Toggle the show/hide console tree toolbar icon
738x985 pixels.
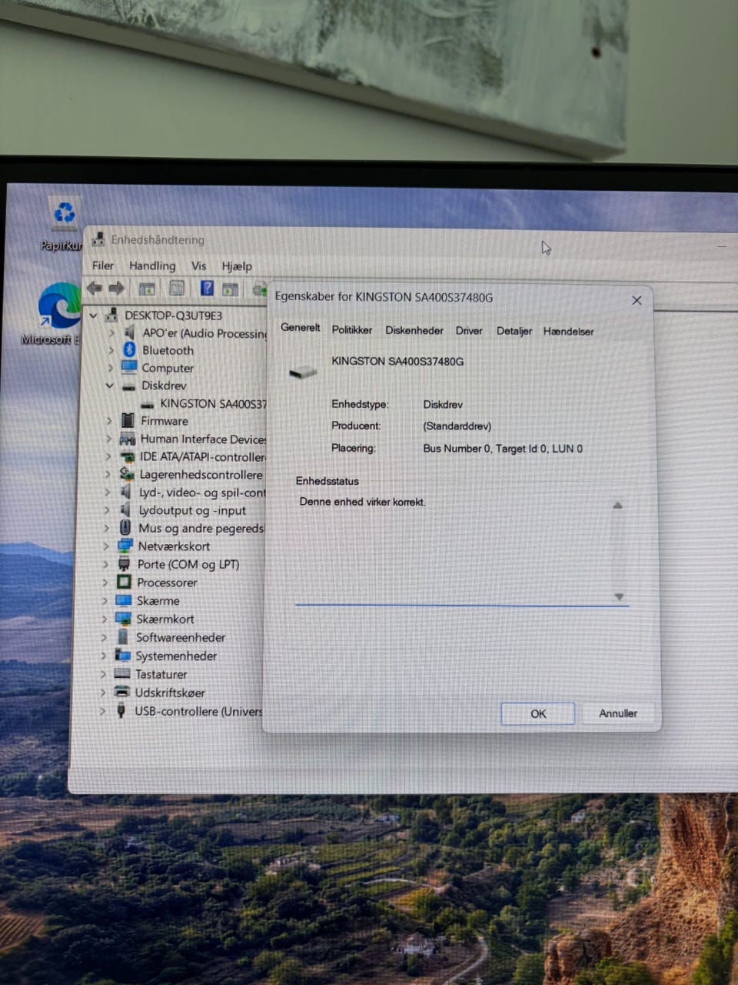point(147,289)
